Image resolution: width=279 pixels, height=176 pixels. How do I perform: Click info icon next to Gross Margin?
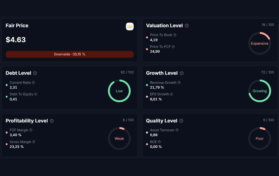click(x=34, y=142)
